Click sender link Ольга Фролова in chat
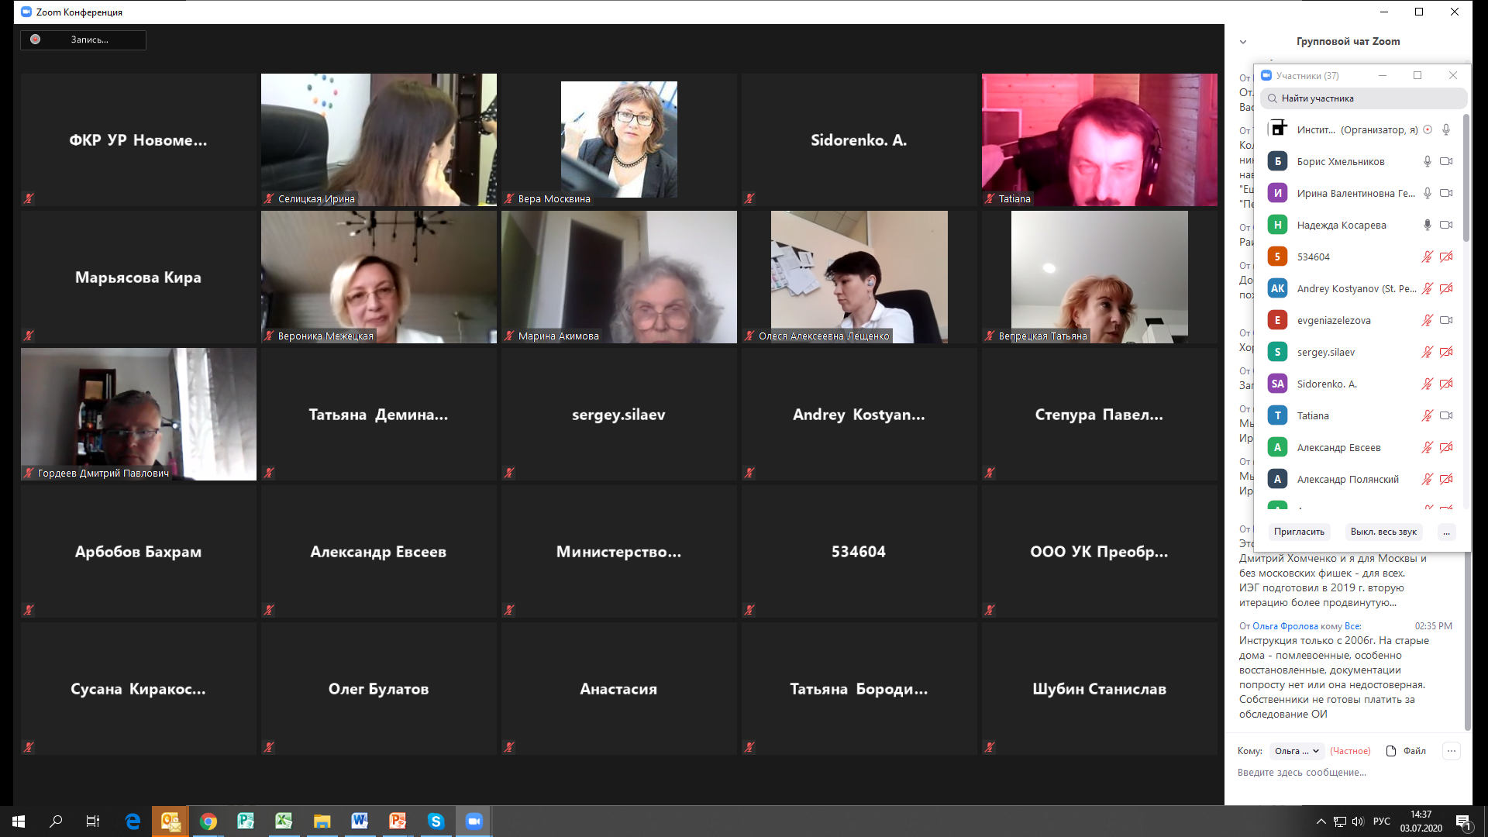 (x=1285, y=626)
